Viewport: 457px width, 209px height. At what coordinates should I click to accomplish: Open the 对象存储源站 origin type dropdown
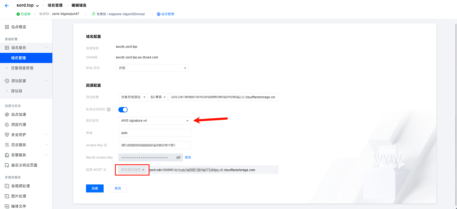click(133, 97)
